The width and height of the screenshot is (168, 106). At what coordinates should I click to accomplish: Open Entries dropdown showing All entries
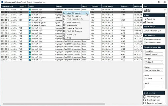pos(154,79)
